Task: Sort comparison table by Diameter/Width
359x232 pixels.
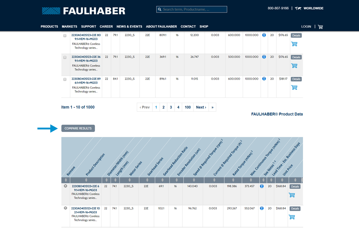Action: [x=106, y=180]
